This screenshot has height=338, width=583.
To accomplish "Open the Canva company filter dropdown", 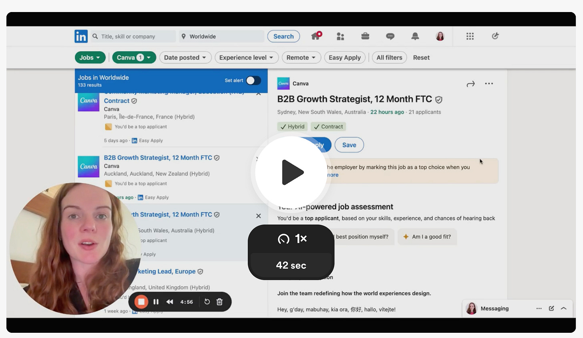I will point(134,57).
